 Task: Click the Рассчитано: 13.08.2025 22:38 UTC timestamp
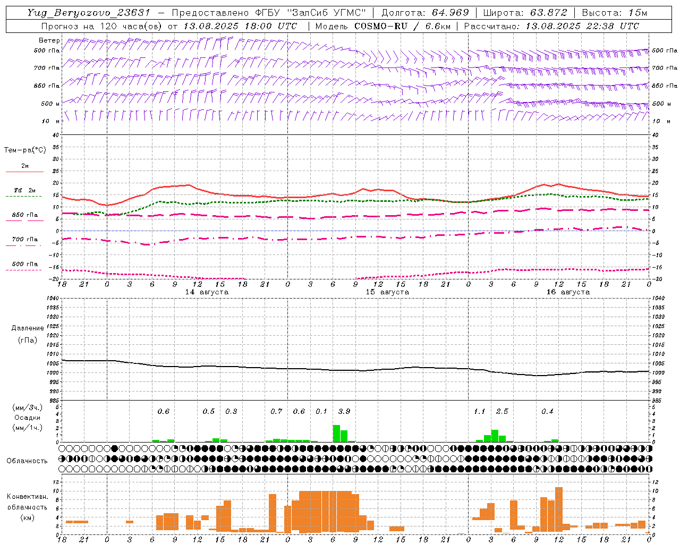pos(551,26)
